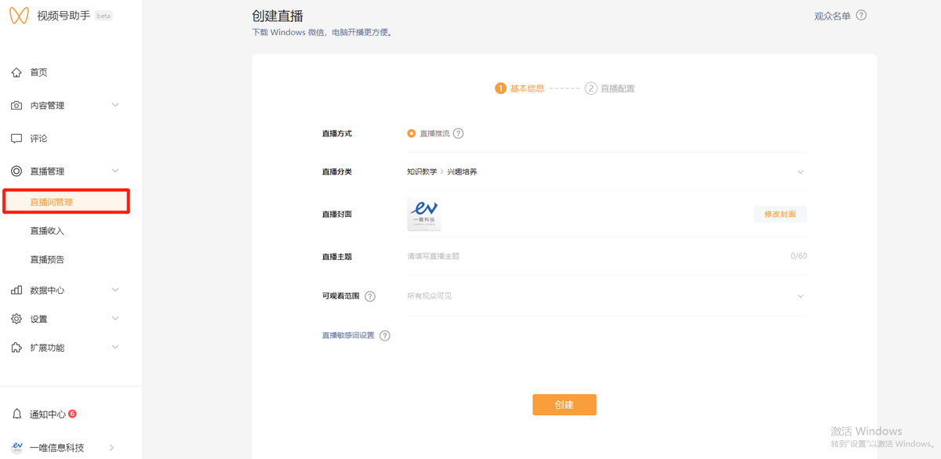Collapse the 直播管理 sidebar section
The height and width of the screenshot is (459, 941).
click(115, 172)
